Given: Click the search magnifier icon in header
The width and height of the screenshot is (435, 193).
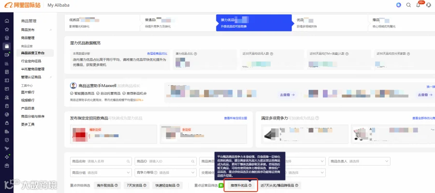Looking at the screenshot, I should 408,5.
